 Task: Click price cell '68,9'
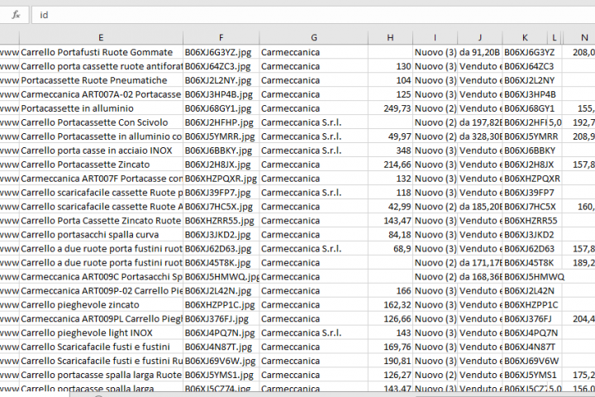(x=390, y=249)
